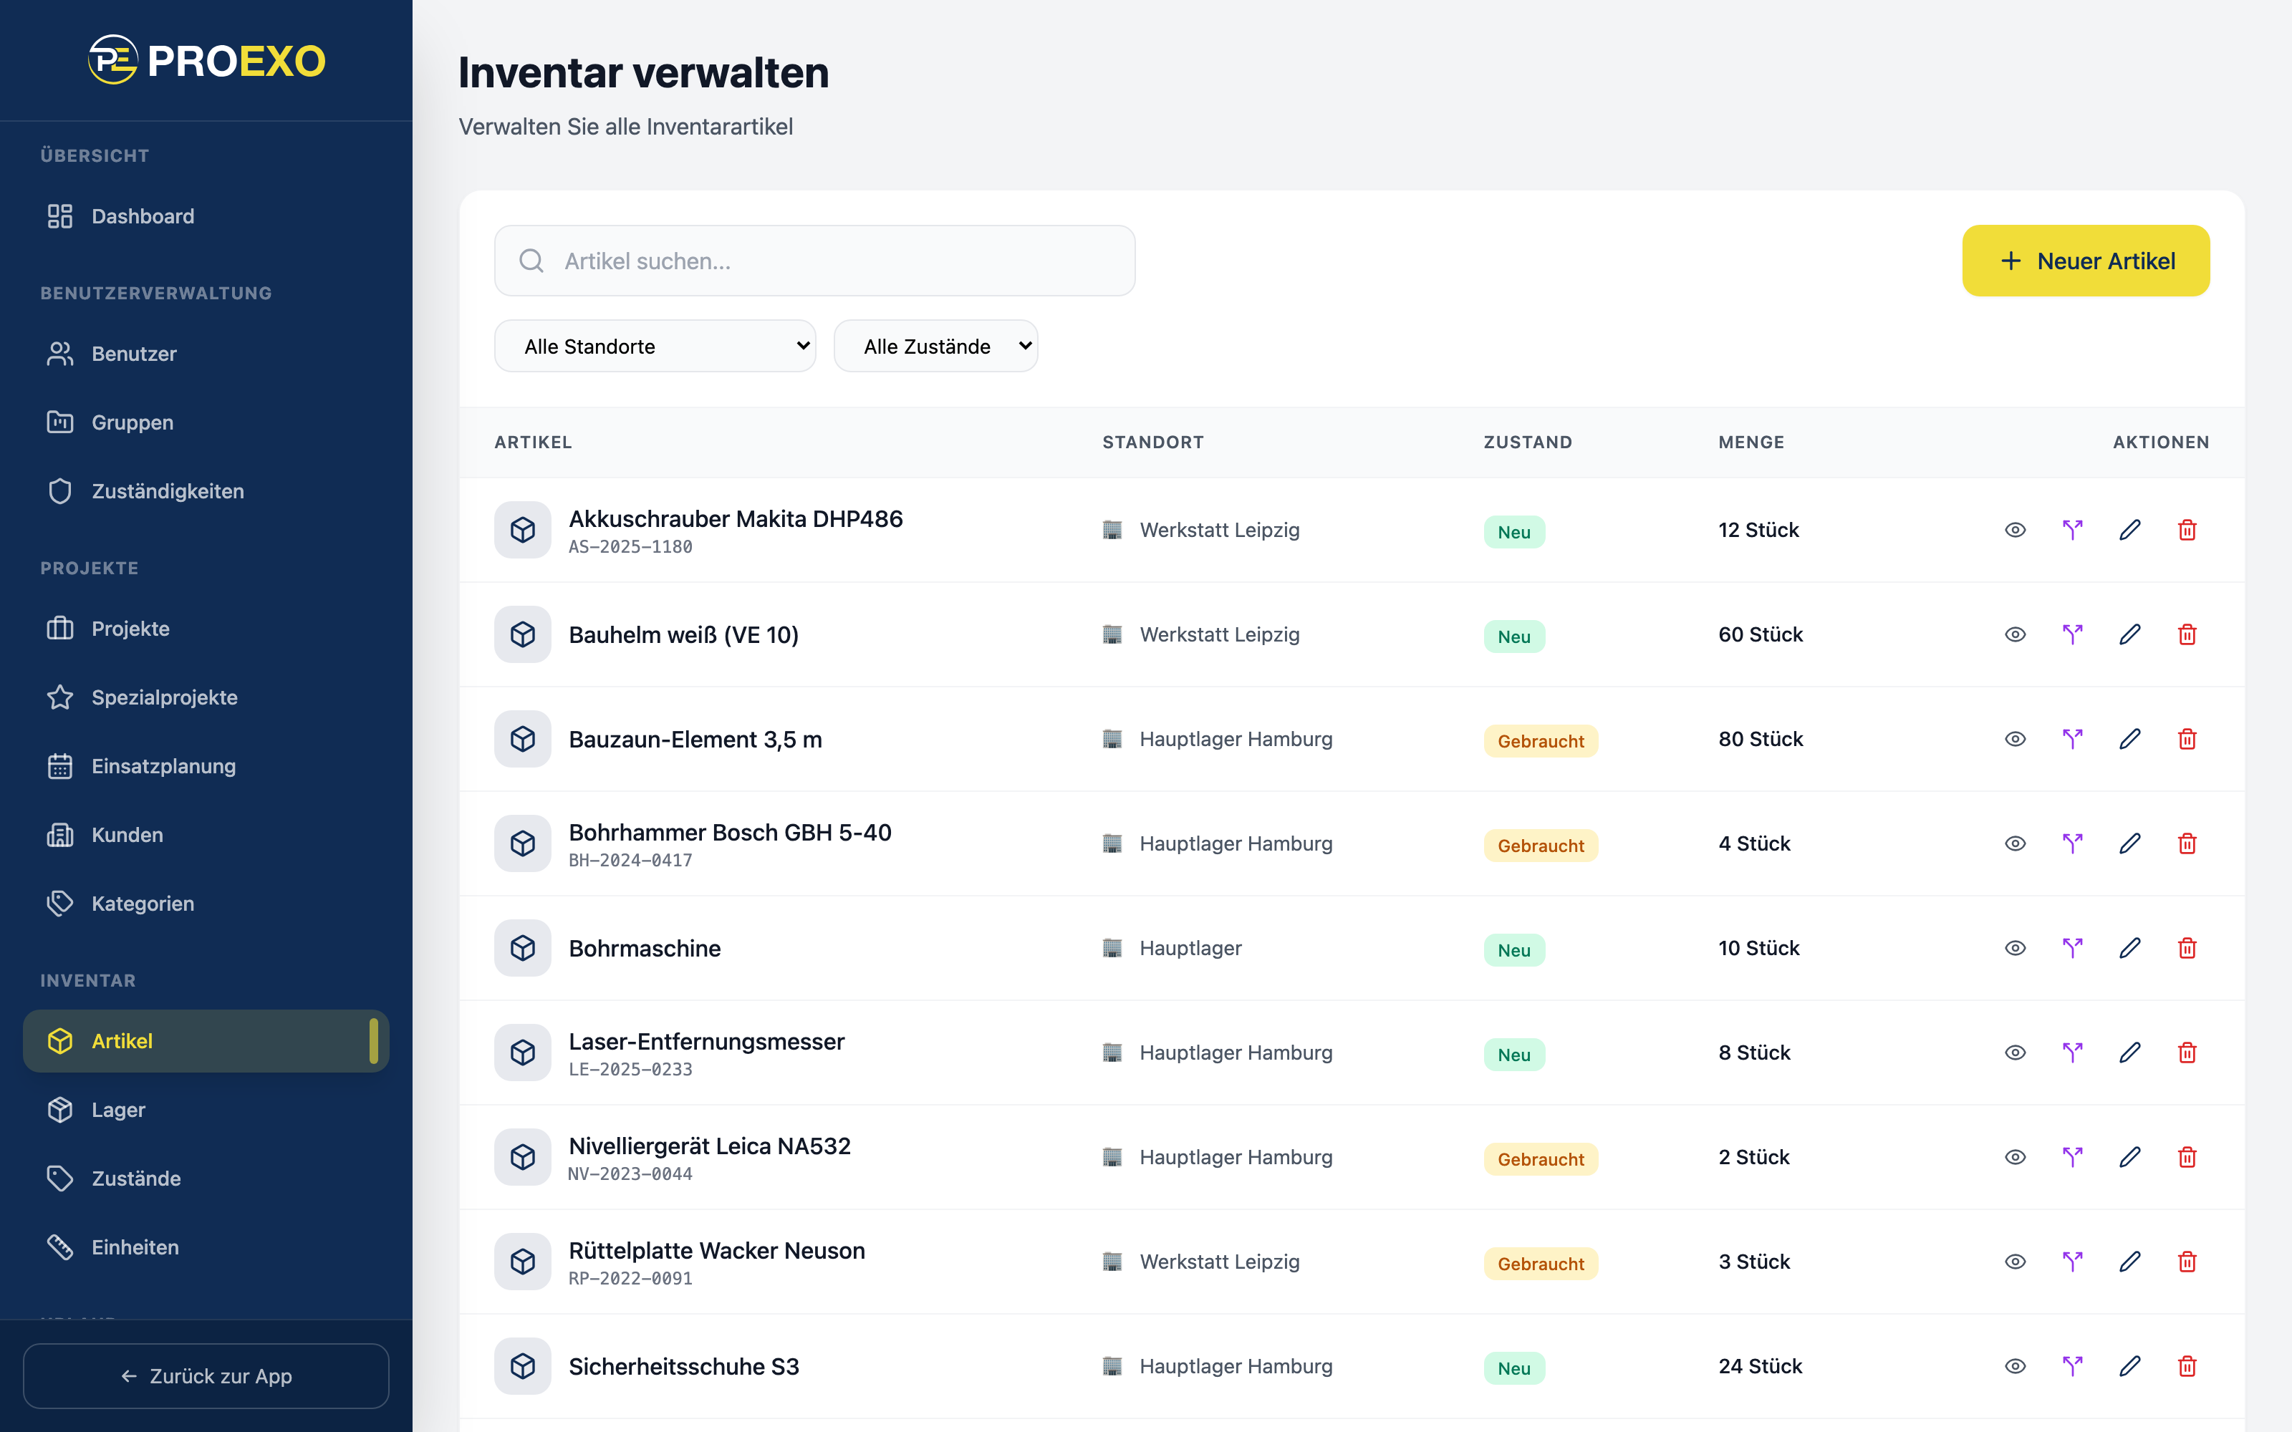
Task: Show details for Sicherheitsschuhe S3
Action: (x=2015, y=1365)
